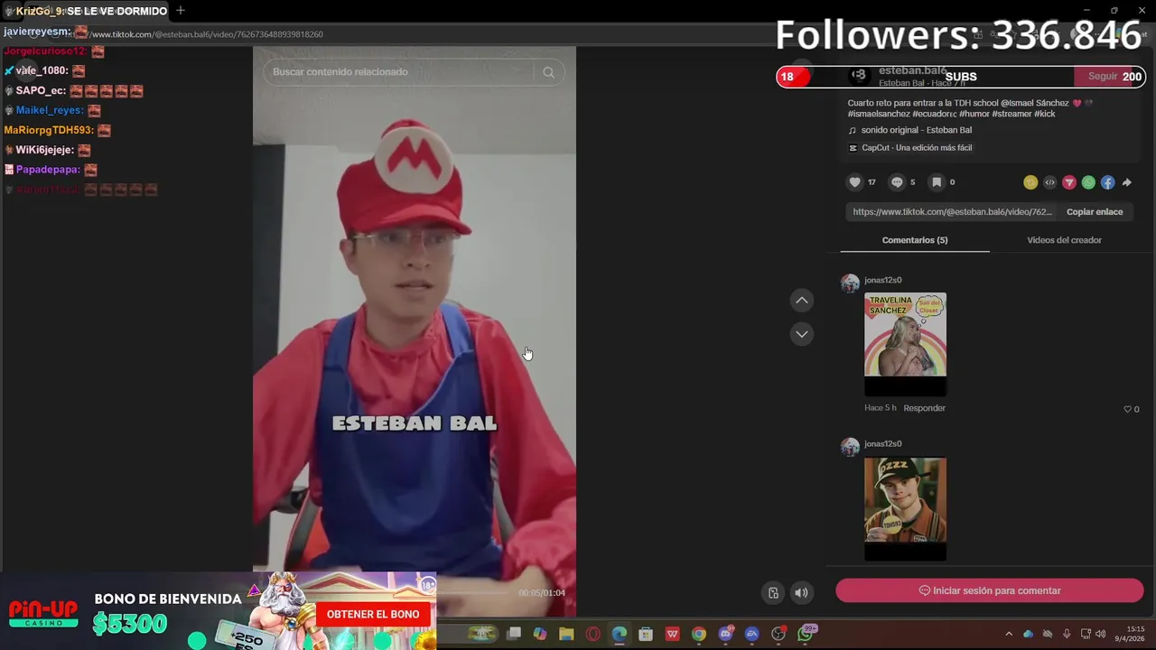Open the esteban.bal6 profile avatar
This screenshot has height=650, width=1156.
(x=858, y=76)
